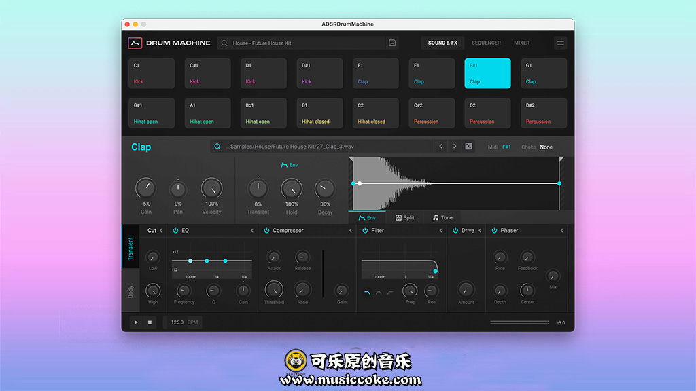This screenshot has width=696, height=391.
Task: Open the hamburger menu in the header
Action: (x=560, y=43)
